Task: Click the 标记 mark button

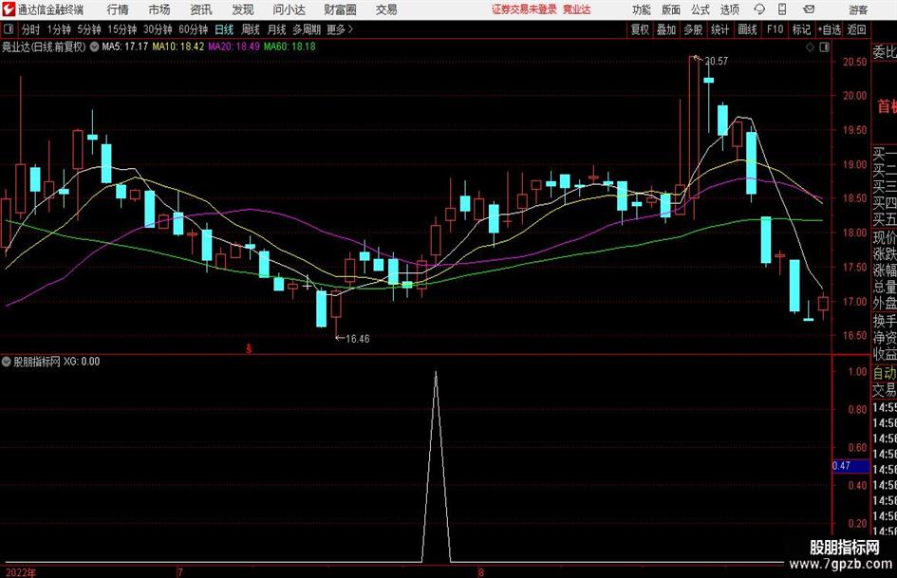Action: [801, 29]
